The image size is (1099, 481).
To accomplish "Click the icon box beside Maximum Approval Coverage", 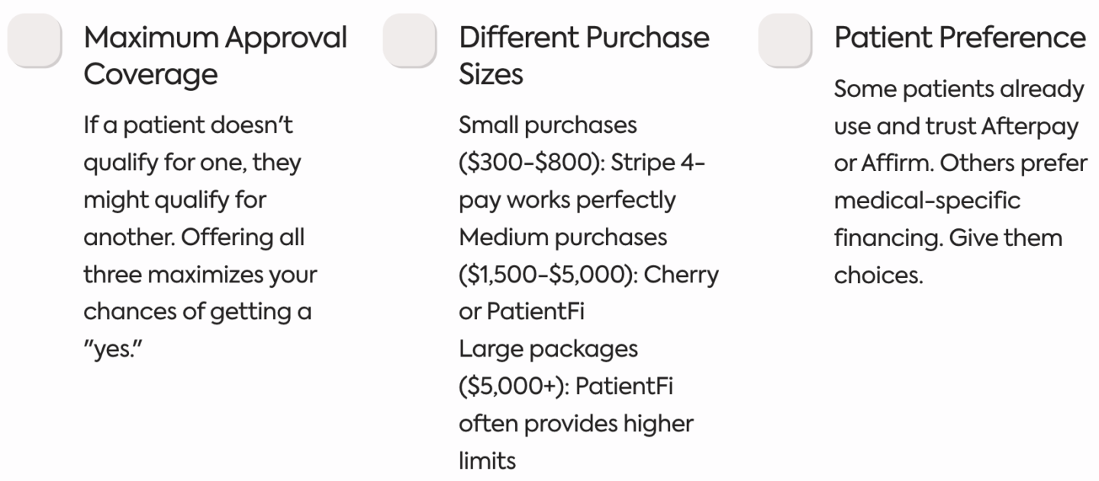I will 34,40.
